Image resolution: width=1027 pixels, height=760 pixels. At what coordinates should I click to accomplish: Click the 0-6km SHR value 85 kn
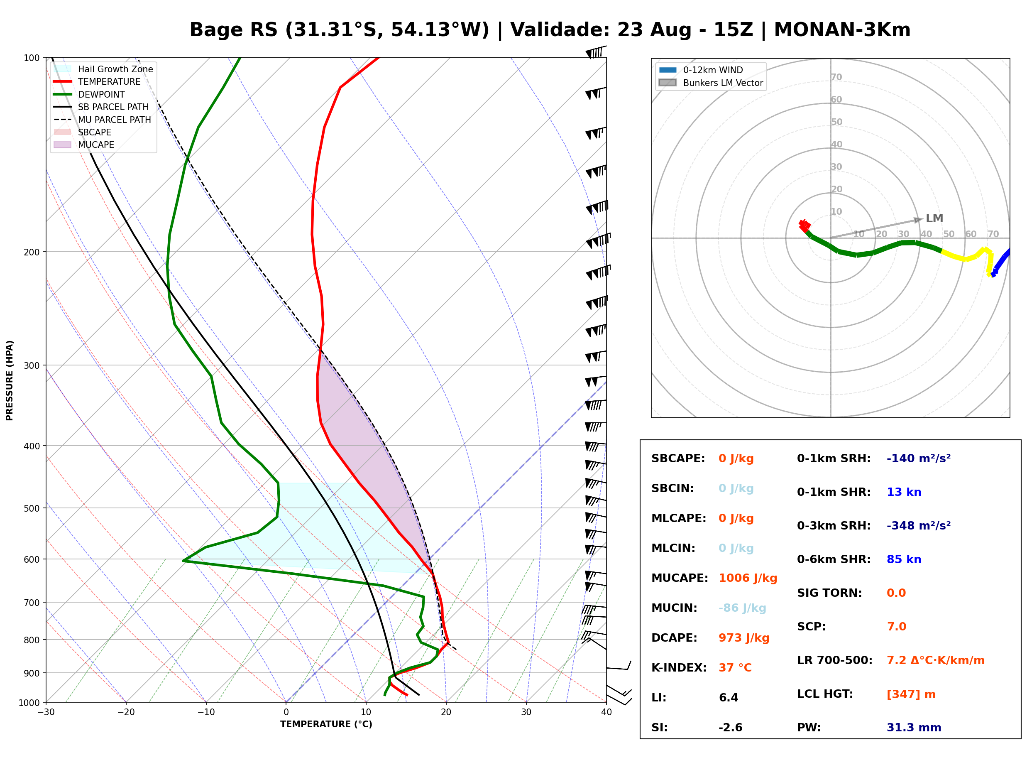coord(904,559)
